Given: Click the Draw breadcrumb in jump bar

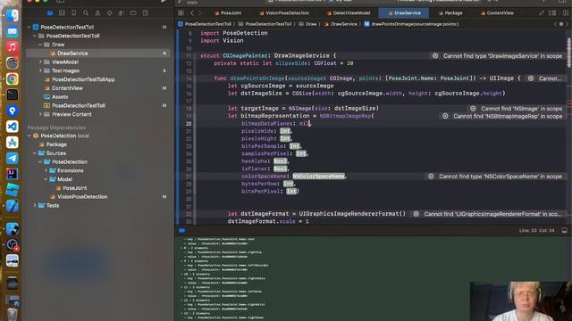Looking at the screenshot, I should tap(307, 24).
